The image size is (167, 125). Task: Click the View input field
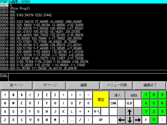coord(88,77)
